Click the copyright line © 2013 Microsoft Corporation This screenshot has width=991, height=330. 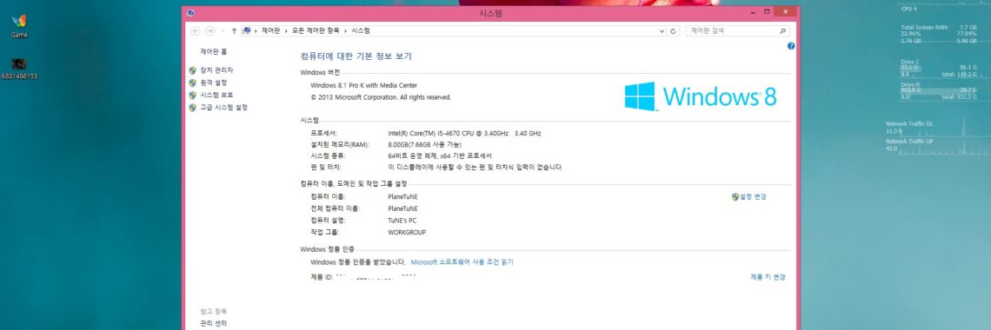point(381,98)
